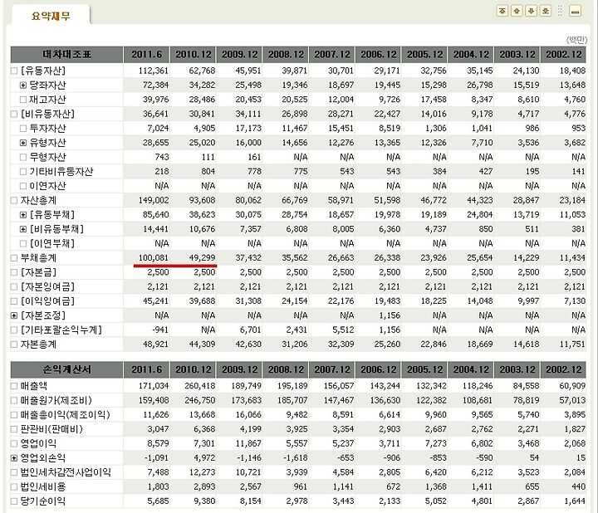Click 2008.12 당기순이익 value 2,978
The height and width of the screenshot is (513, 598).
tap(297, 501)
